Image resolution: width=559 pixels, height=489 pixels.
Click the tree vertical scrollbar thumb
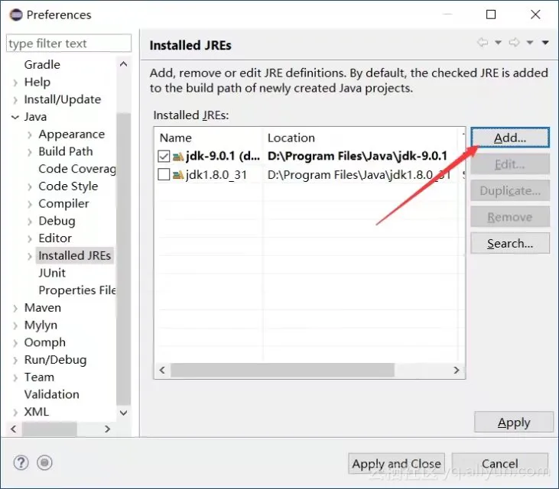[124, 259]
